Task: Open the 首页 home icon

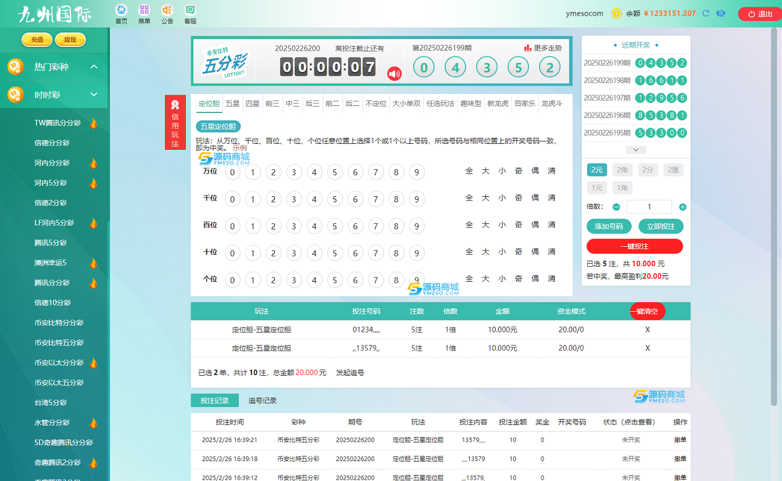Action: click(x=122, y=10)
